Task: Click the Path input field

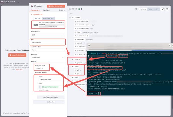Action: [x=48, y=43]
